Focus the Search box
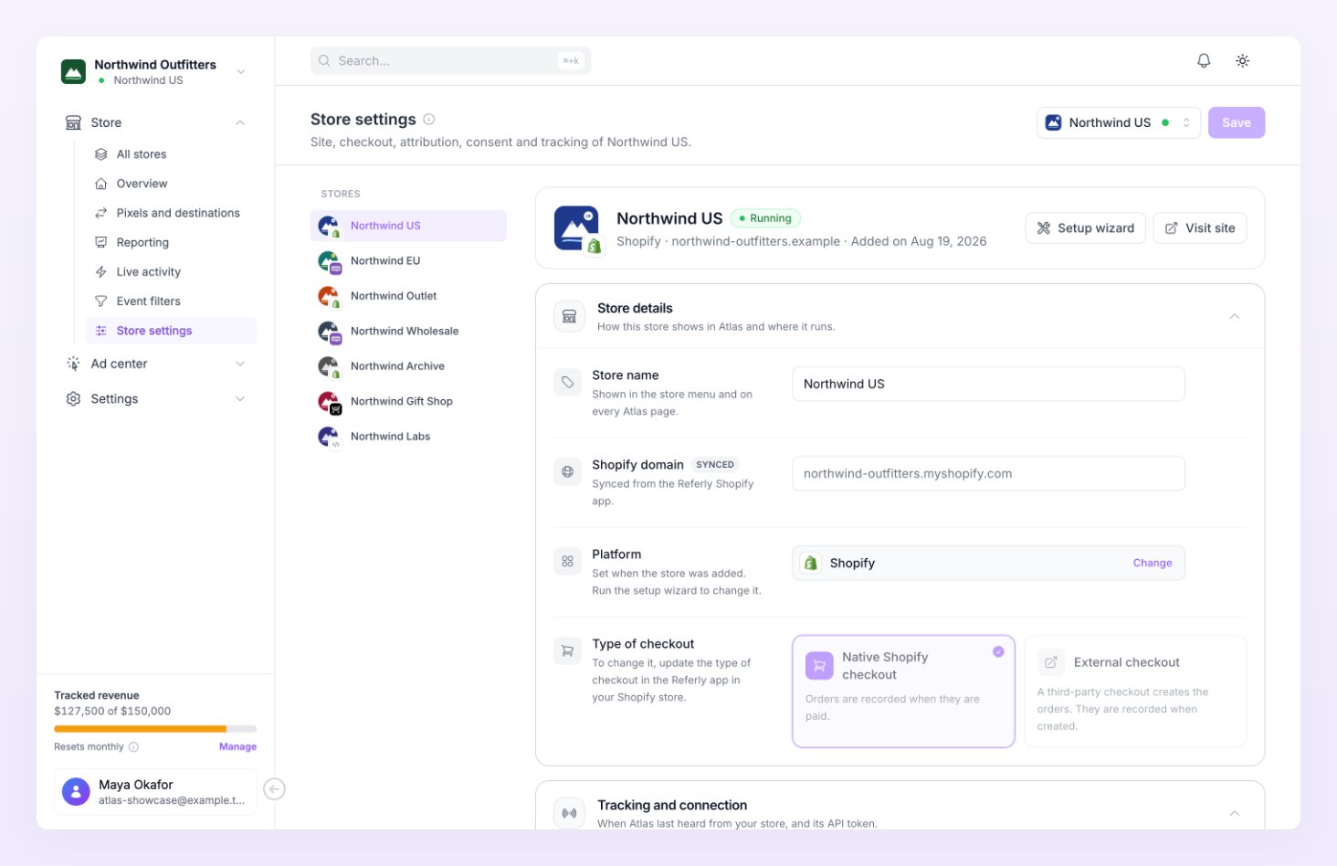The width and height of the screenshot is (1337, 866). point(450,60)
